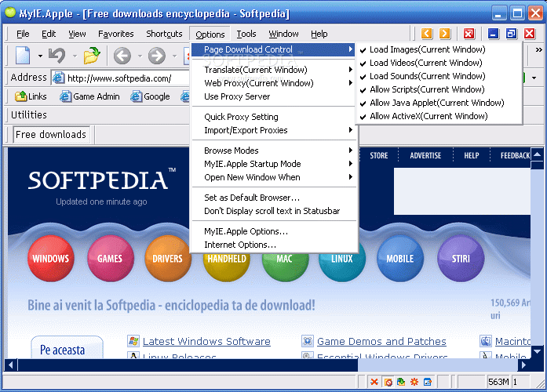Open the Back button history dropdown arrow
Viewport: 547px width, 392px height.
click(x=140, y=56)
